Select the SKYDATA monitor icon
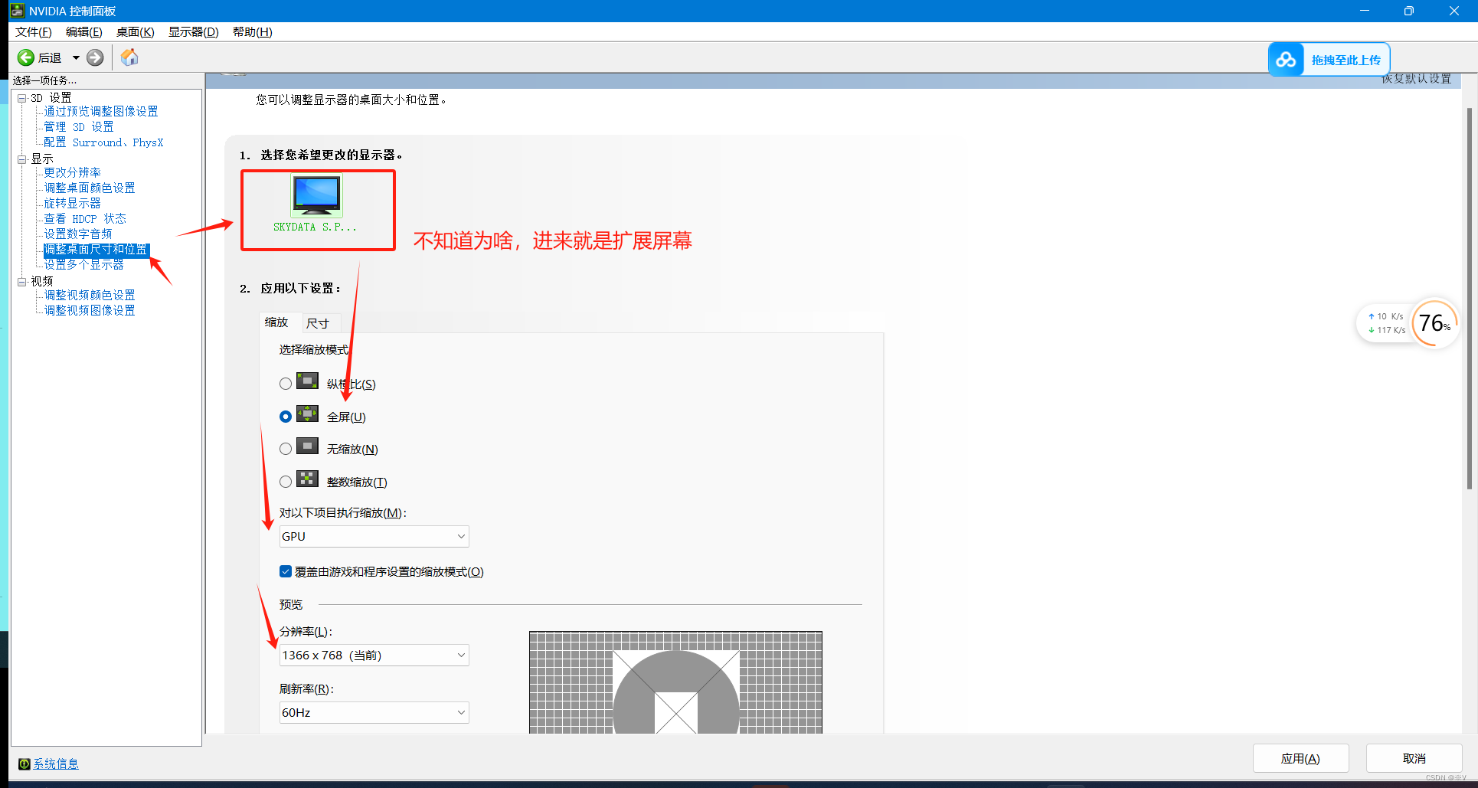This screenshot has width=1478, height=788. pos(316,196)
